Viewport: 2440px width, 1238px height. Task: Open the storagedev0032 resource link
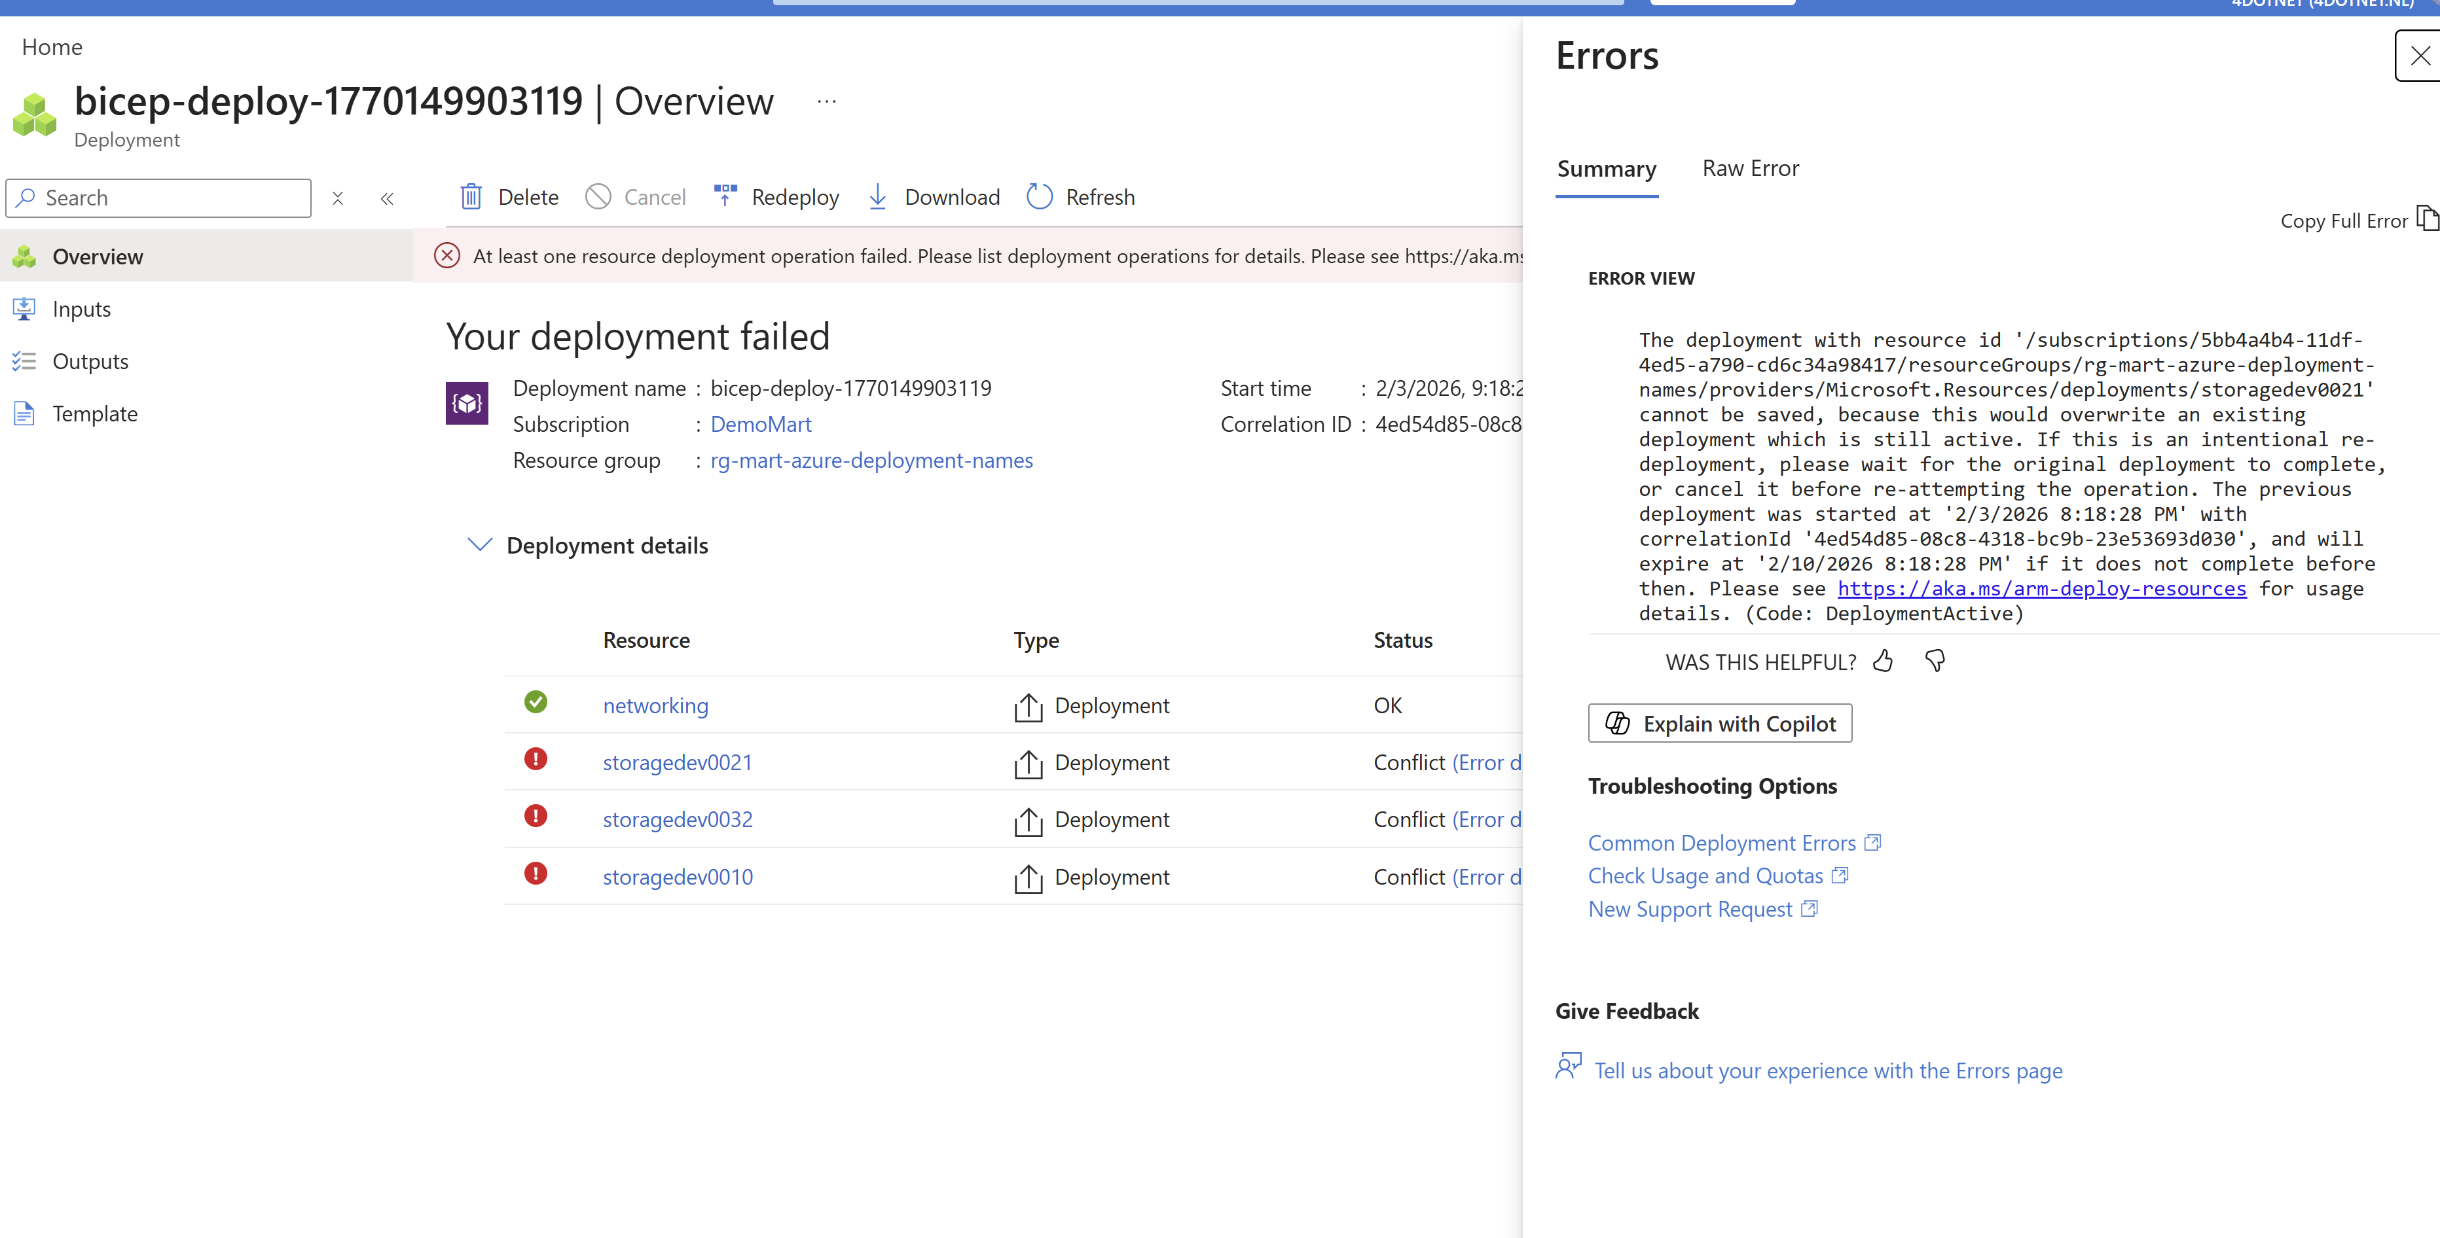pos(678,820)
